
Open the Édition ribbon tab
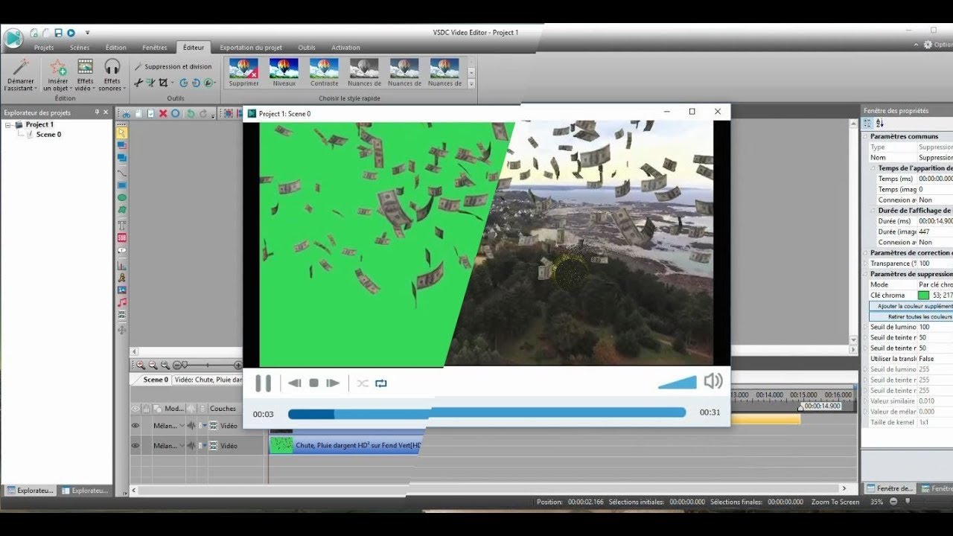tap(116, 48)
